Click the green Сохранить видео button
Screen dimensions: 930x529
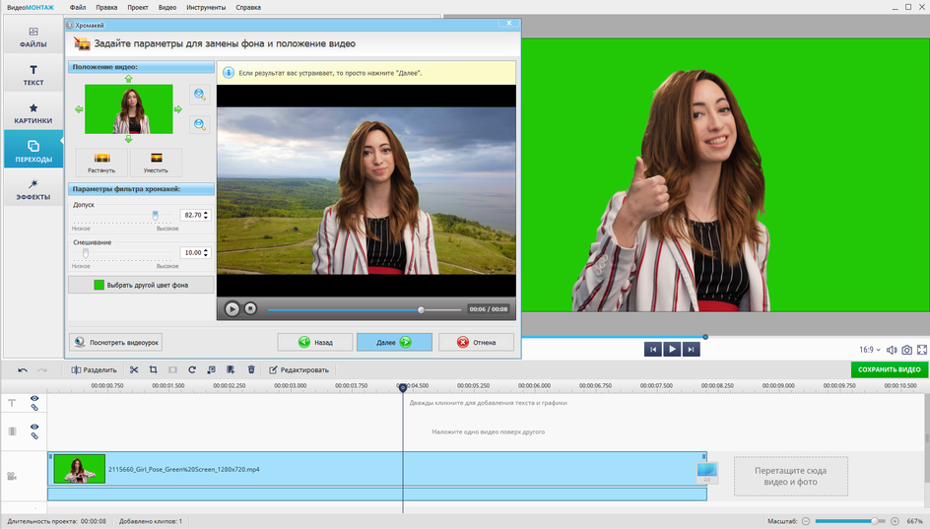coord(889,369)
